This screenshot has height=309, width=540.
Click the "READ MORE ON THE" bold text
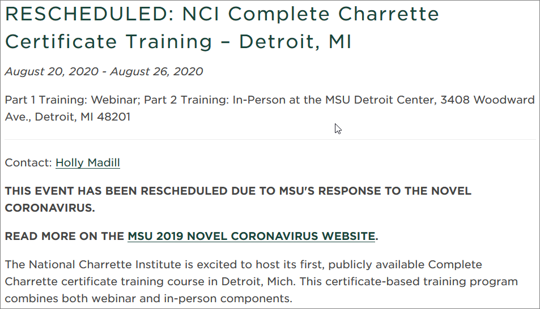(x=65, y=236)
